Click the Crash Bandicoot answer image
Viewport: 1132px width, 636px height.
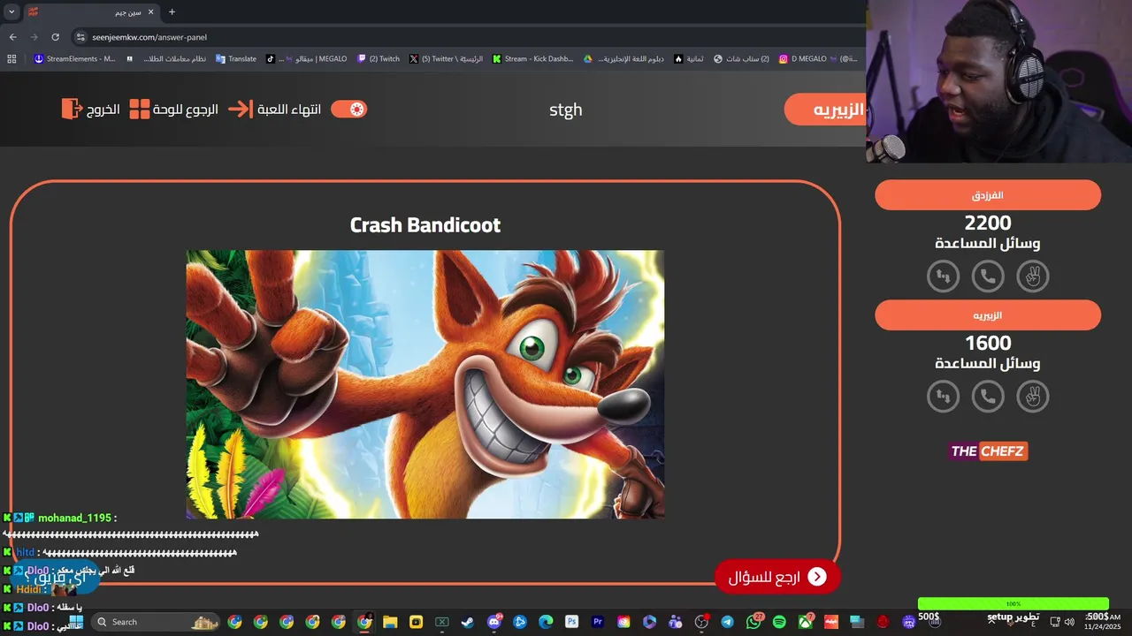tap(425, 384)
